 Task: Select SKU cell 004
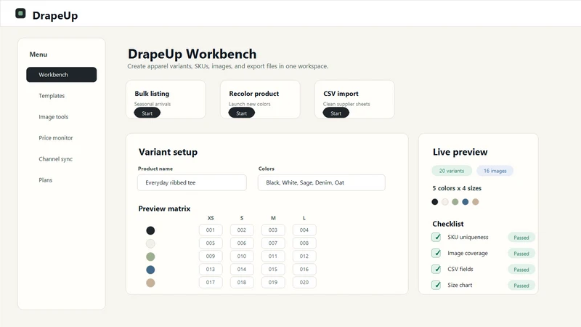click(304, 230)
